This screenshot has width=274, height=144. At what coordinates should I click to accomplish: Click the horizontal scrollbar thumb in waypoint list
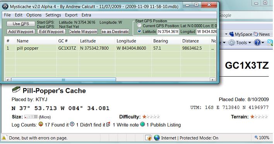63,80
